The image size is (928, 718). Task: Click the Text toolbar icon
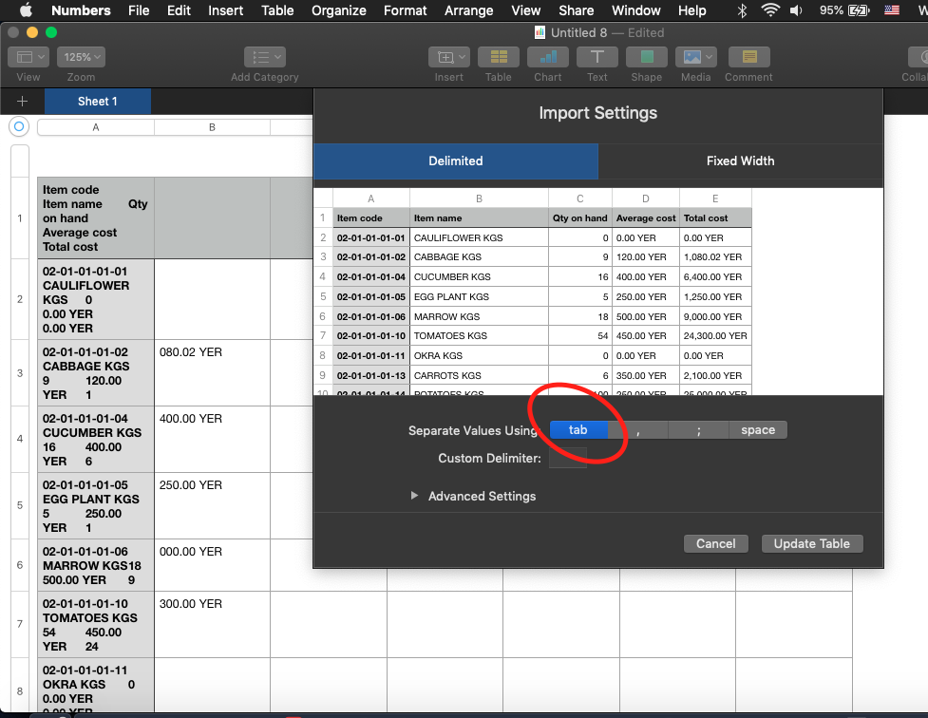coord(597,57)
